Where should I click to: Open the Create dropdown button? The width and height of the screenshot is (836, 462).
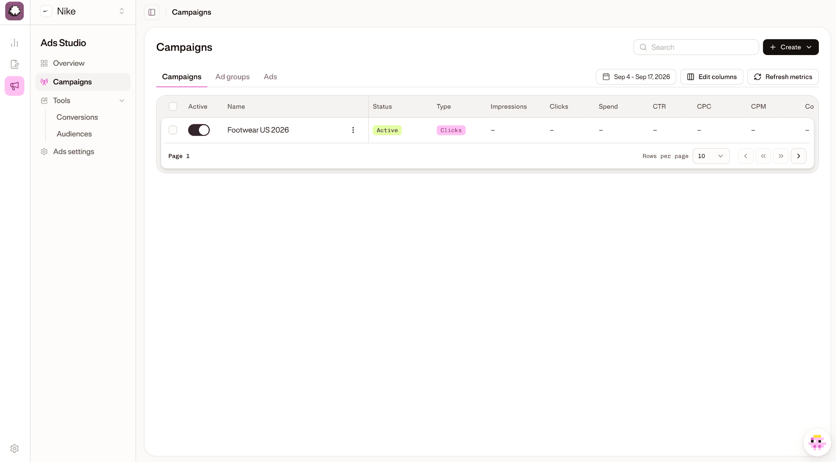[x=791, y=47]
